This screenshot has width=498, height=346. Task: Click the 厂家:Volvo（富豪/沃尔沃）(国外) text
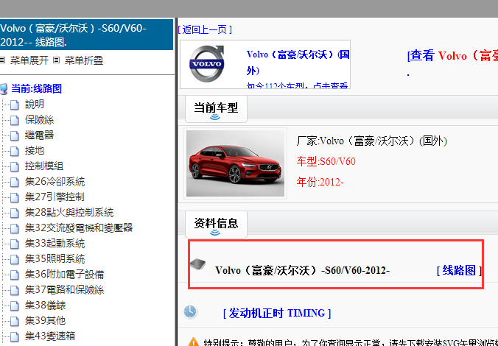(x=371, y=141)
